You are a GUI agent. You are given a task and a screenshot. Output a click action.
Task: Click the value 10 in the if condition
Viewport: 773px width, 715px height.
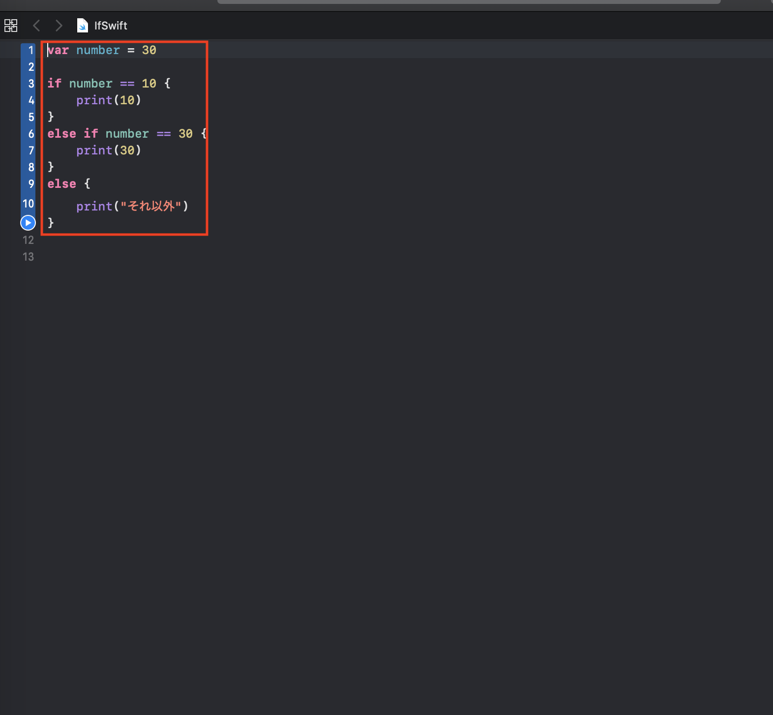tap(149, 84)
